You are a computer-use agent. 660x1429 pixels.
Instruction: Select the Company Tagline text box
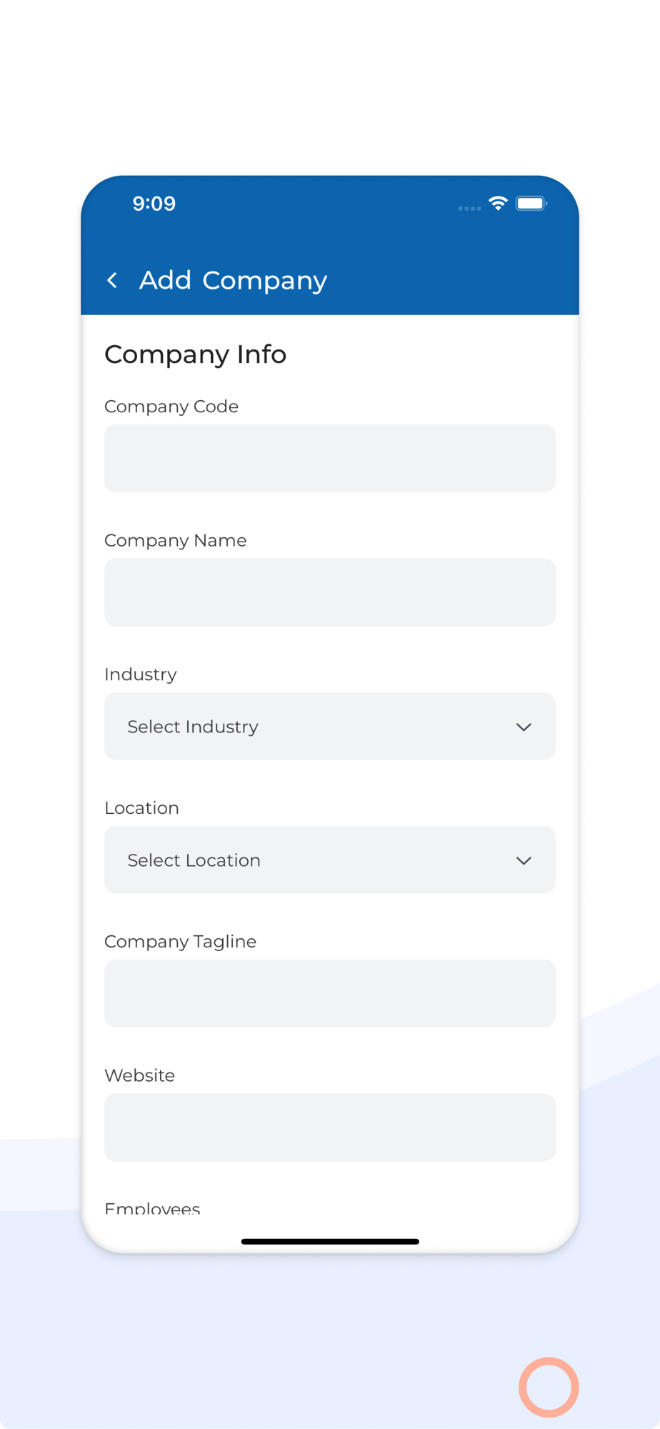pyautogui.click(x=329, y=993)
